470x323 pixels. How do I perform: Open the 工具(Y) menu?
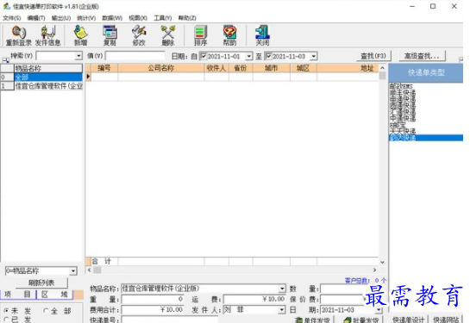[163, 18]
